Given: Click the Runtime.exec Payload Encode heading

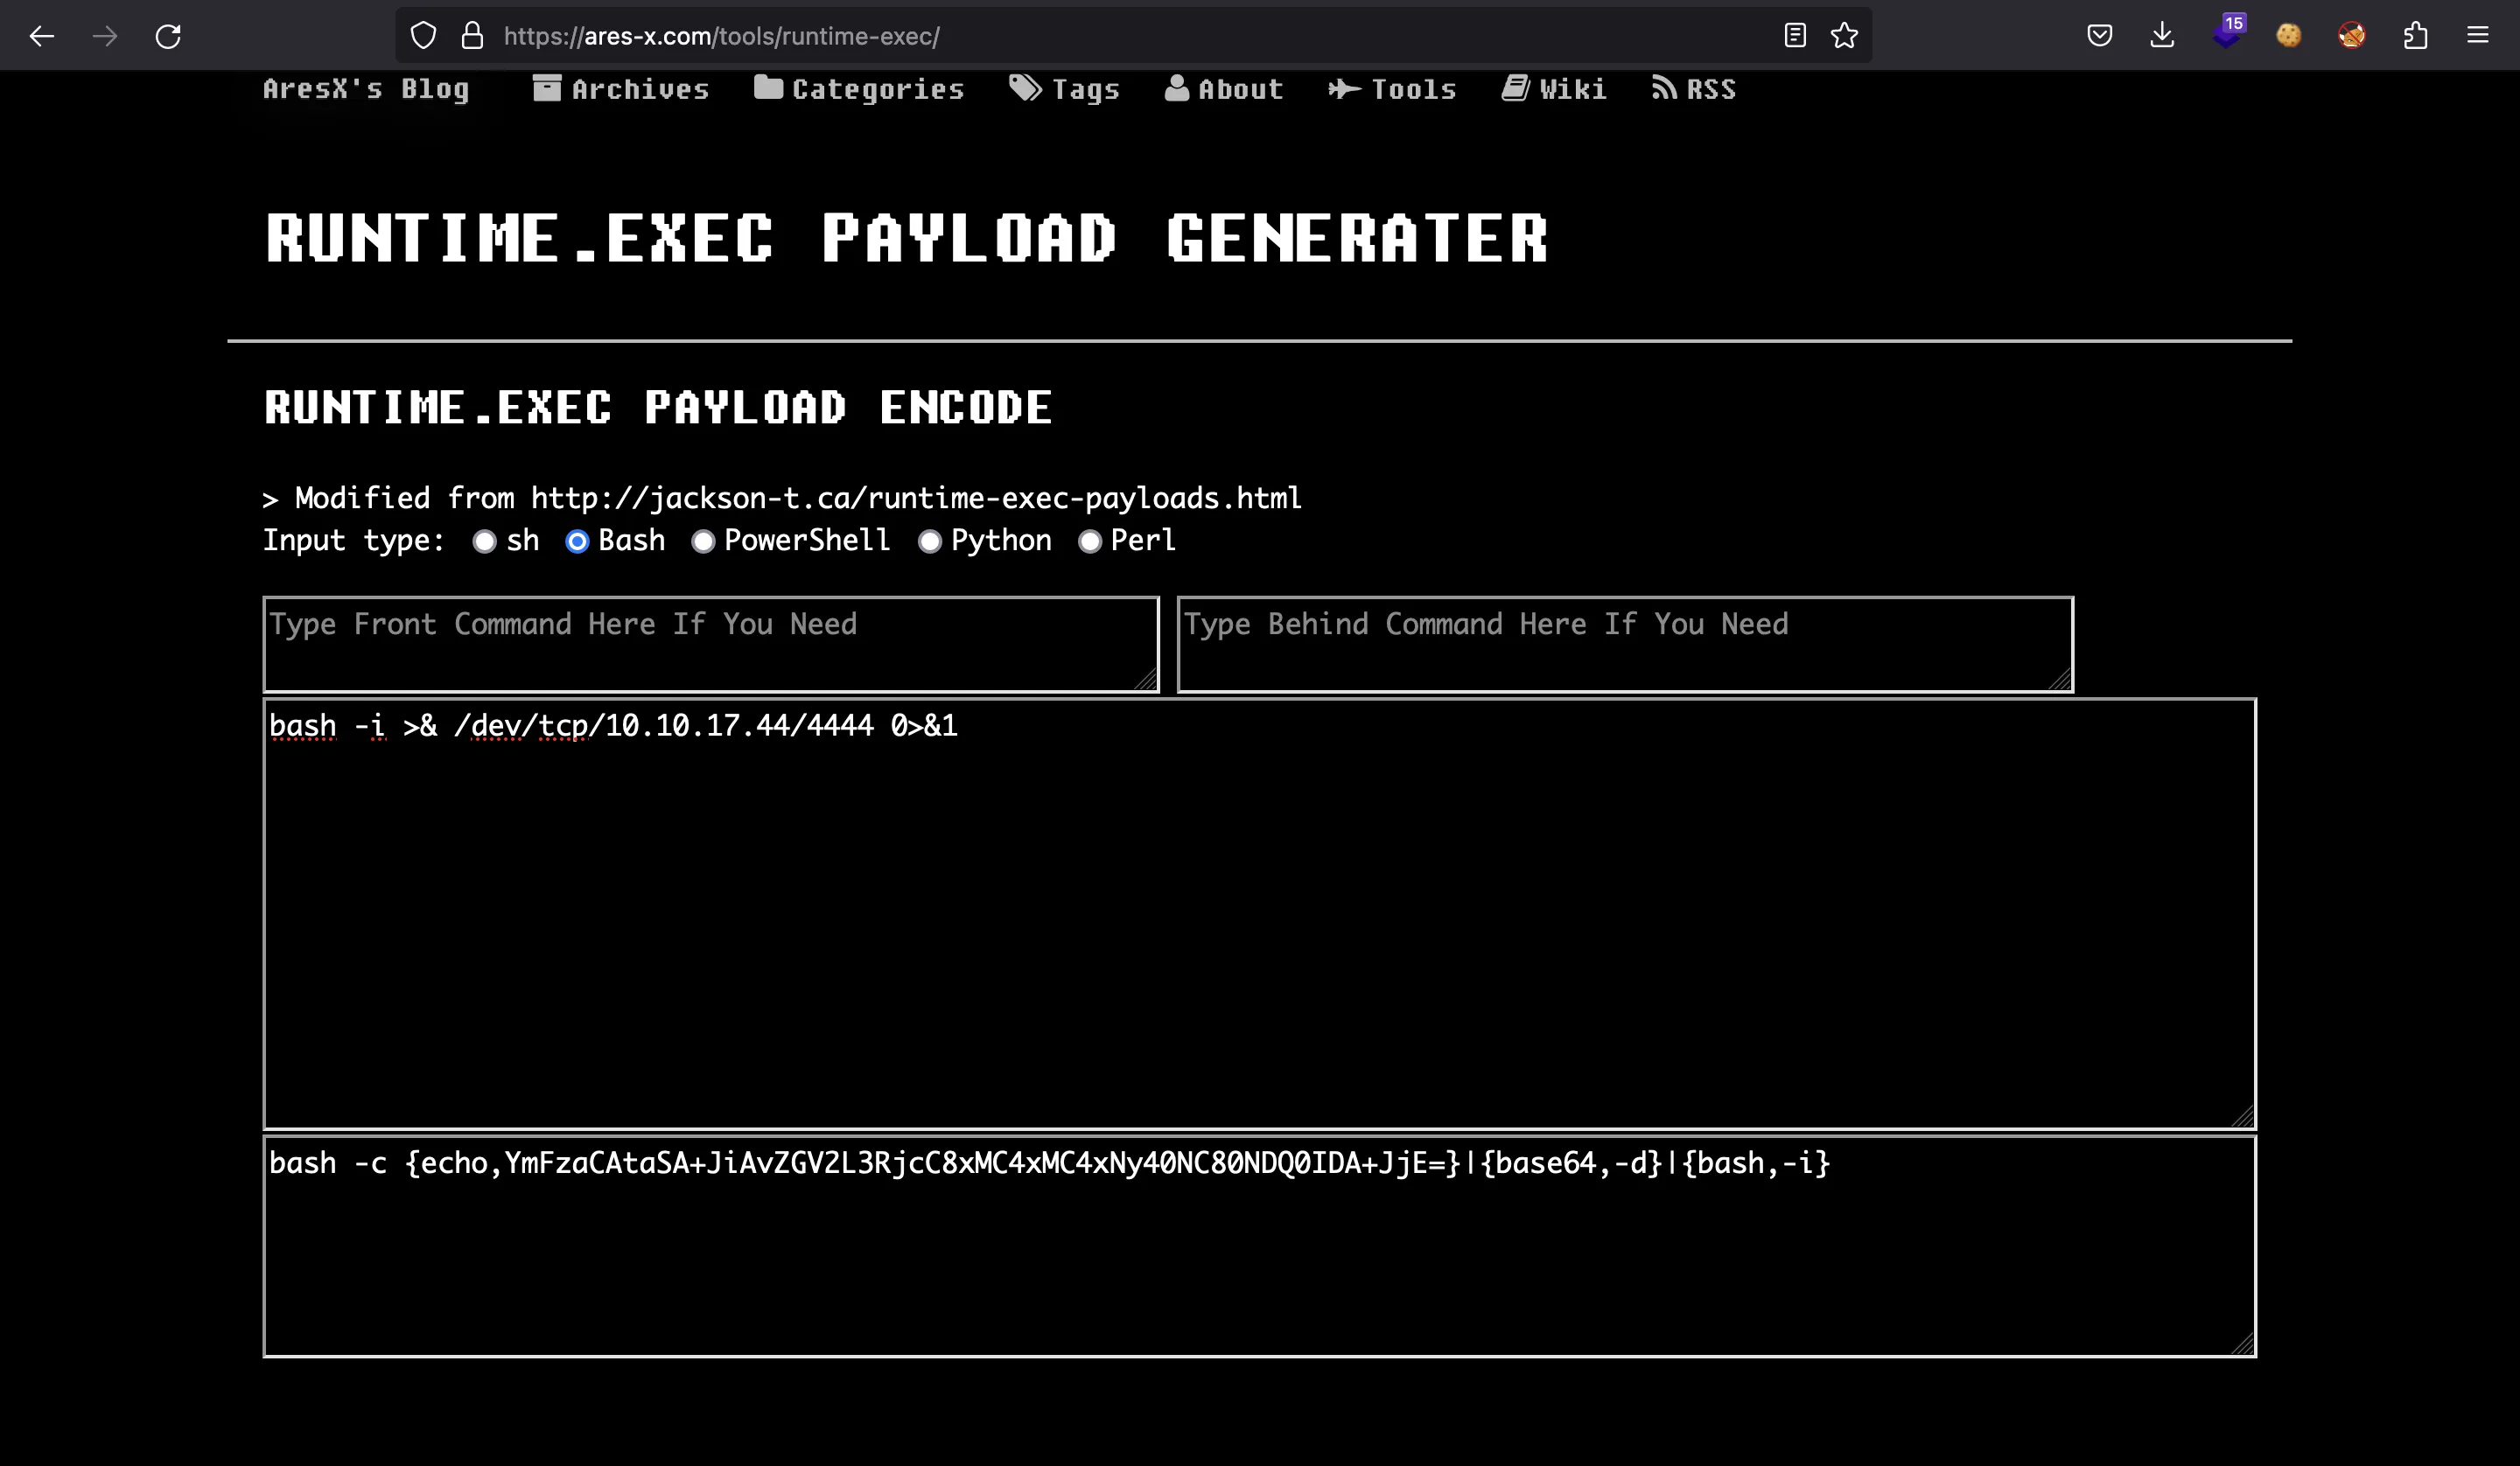Looking at the screenshot, I should click(658, 407).
